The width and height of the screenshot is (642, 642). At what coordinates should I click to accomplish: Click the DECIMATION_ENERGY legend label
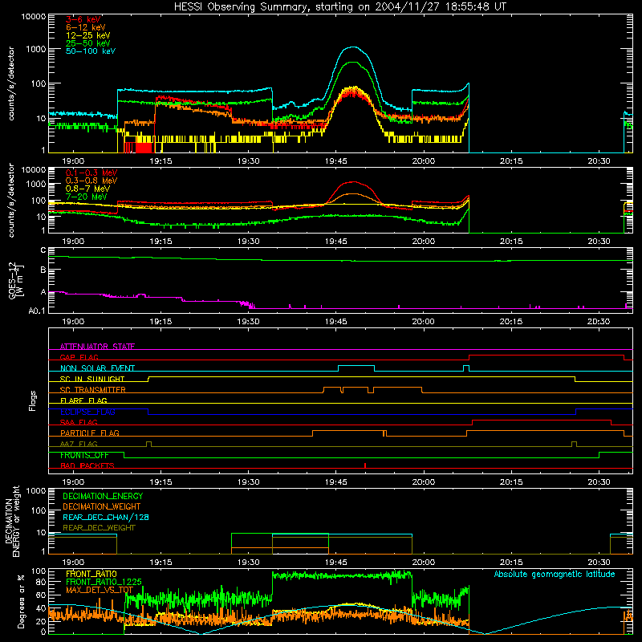coord(103,496)
